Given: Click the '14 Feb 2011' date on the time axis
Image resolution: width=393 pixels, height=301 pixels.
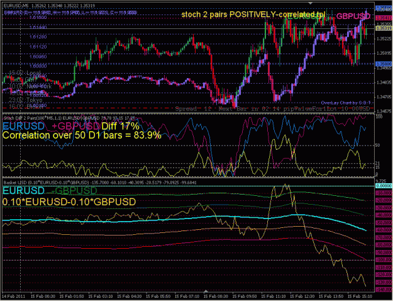Looking at the screenshot, I should click(13, 296).
